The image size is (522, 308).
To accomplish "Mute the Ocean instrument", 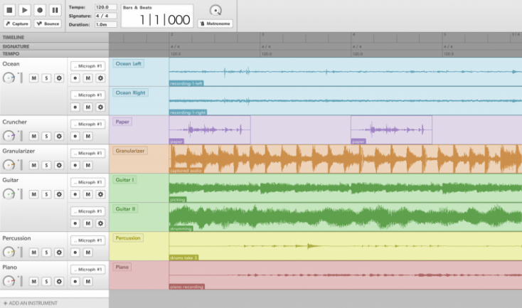I will coord(33,78).
